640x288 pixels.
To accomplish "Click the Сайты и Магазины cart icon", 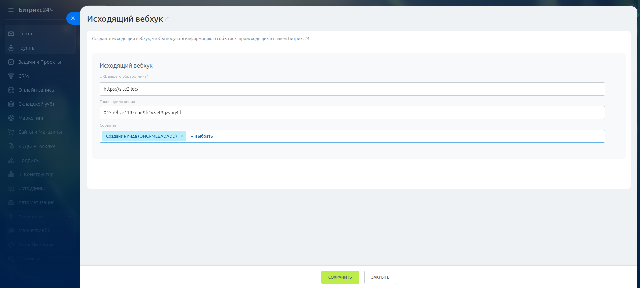I will click(x=11, y=132).
